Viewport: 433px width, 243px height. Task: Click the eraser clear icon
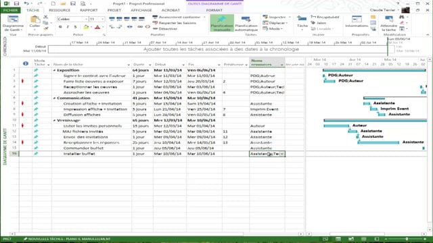tap(402, 23)
